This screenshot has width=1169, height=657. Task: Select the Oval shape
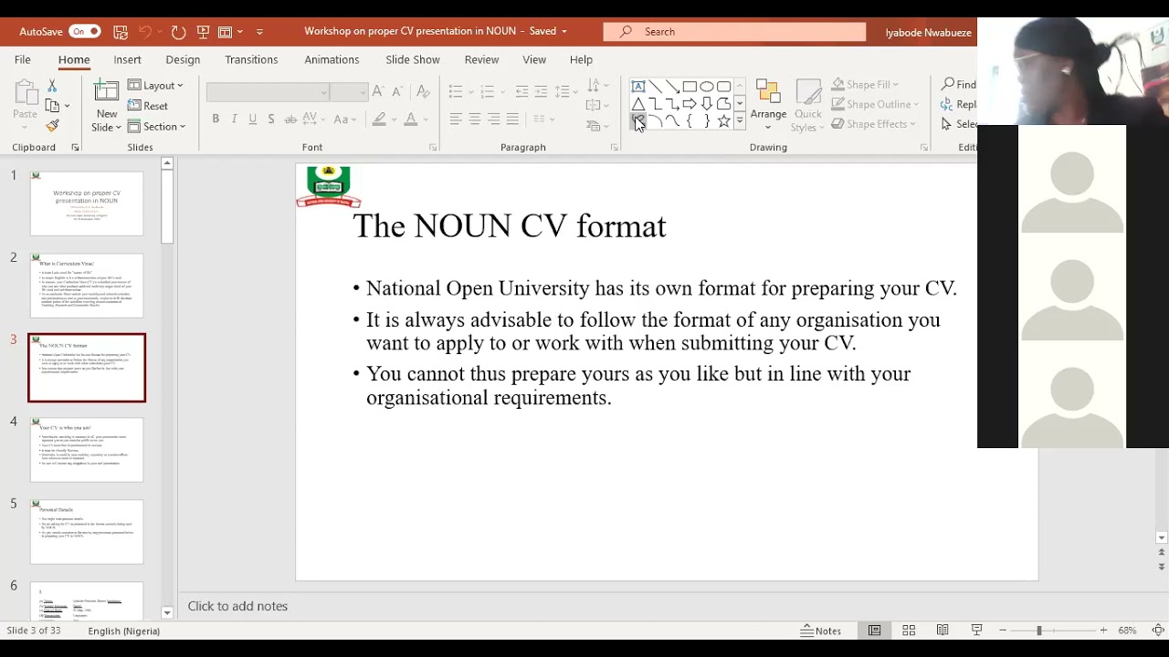coord(707,87)
